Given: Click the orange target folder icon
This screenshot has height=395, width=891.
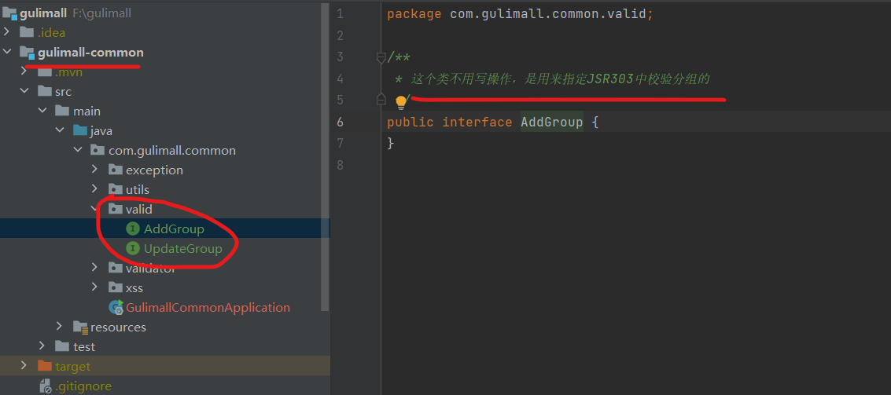Looking at the screenshot, I should (45, 366).
